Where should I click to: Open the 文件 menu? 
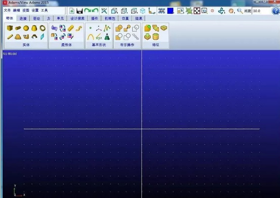click(x=7, y=10)
